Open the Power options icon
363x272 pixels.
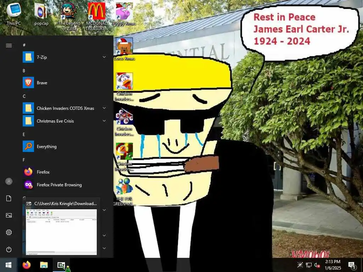pos(9,249)
